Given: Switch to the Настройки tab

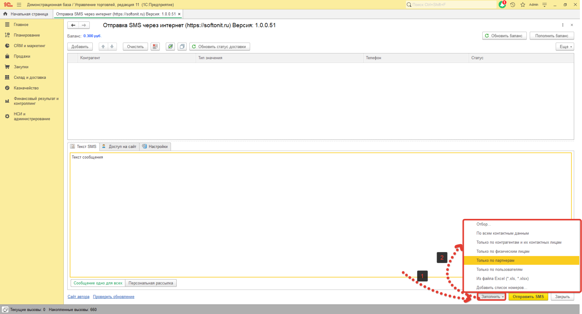Looking at the screenshot, I should pos(155,147).
